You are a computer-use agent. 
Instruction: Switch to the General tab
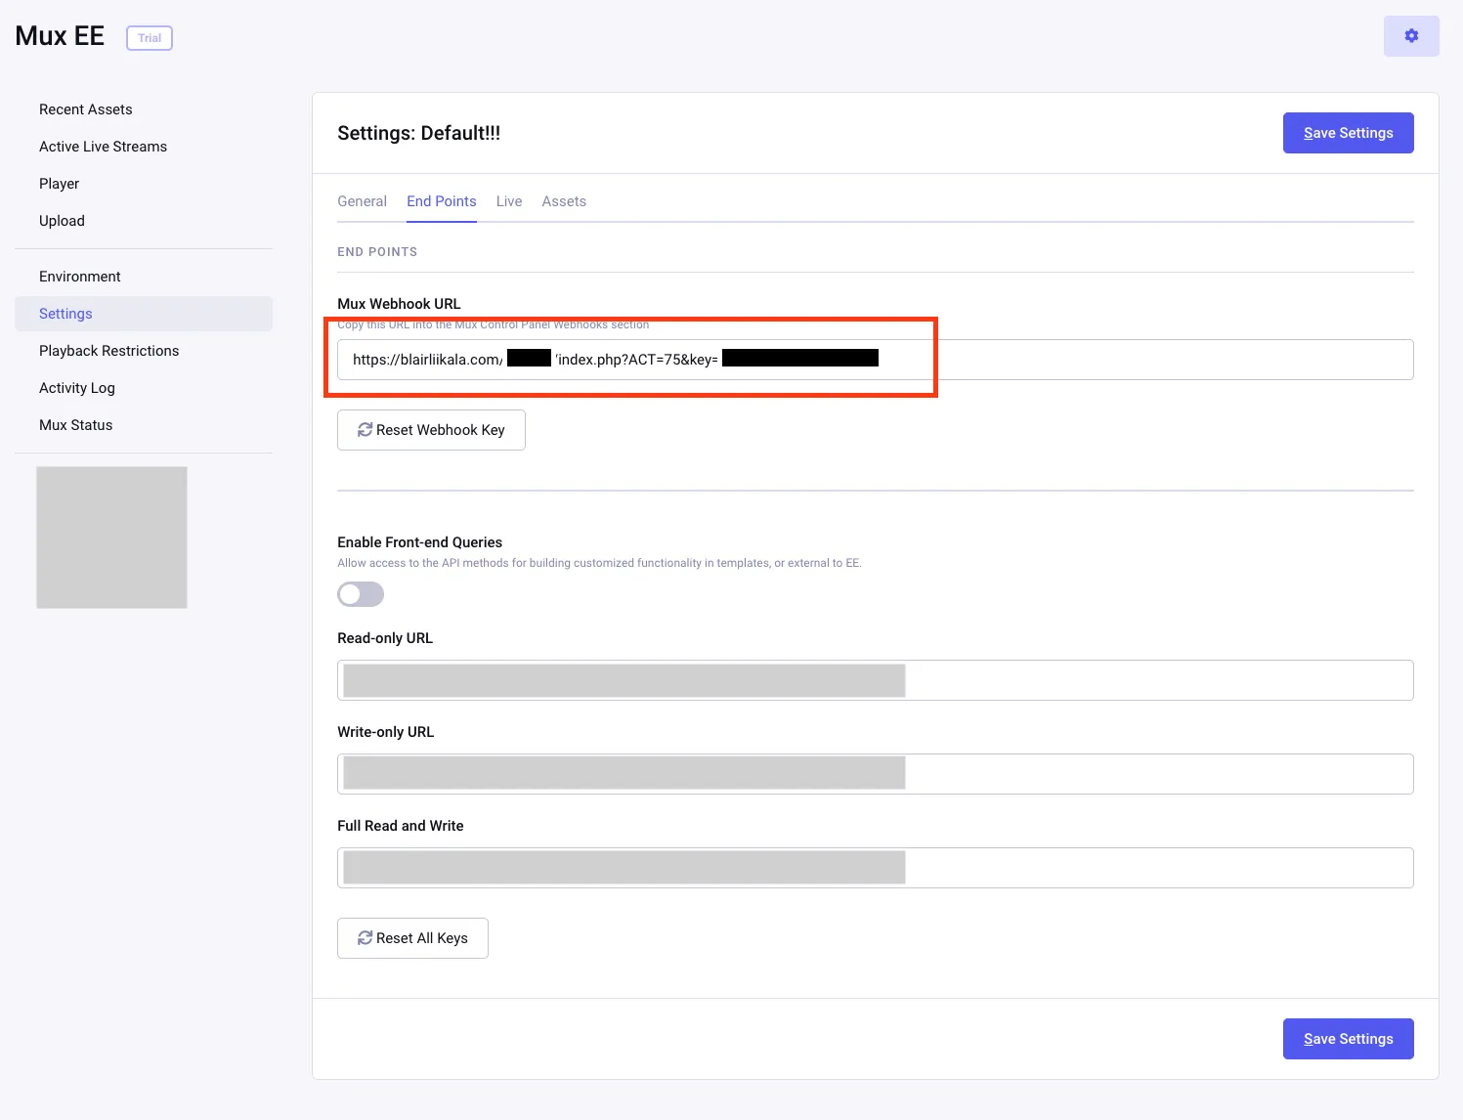coord(362,201)
